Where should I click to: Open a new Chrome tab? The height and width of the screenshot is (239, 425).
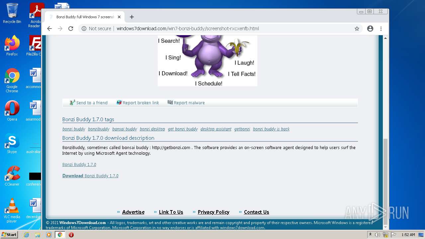tap(132, 17)
